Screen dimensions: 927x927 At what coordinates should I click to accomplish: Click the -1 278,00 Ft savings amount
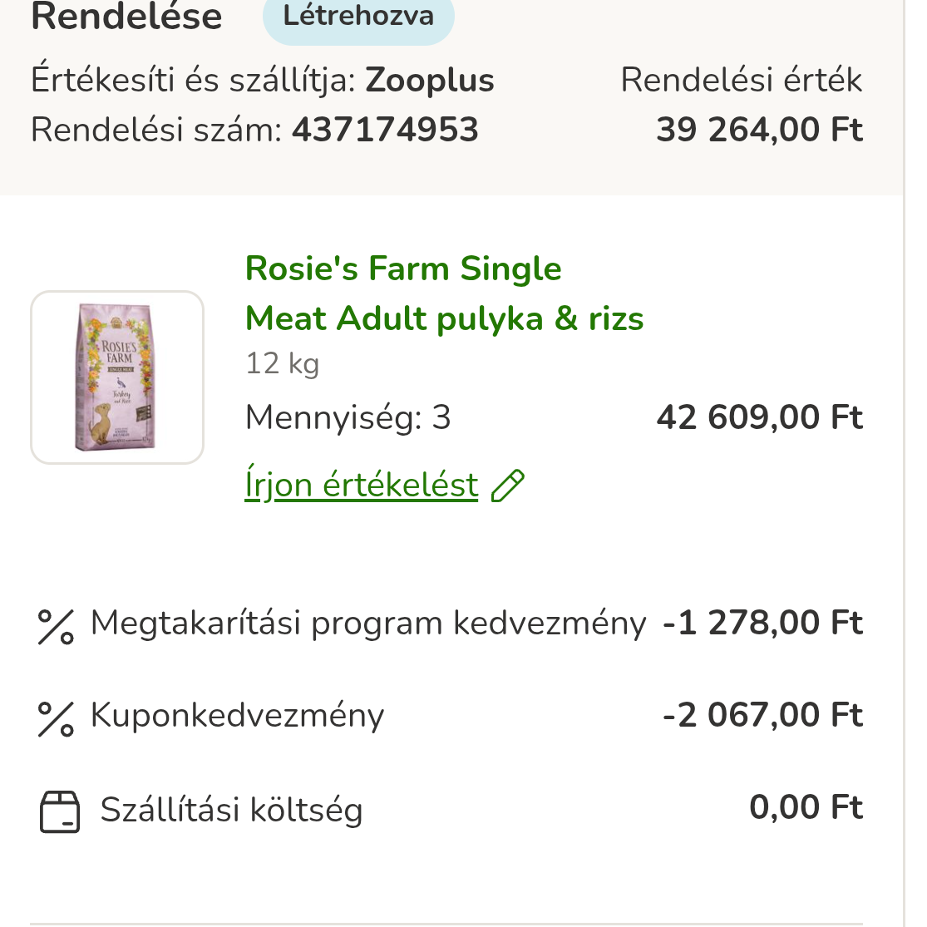pyautogui.click(x=762, y=624)
